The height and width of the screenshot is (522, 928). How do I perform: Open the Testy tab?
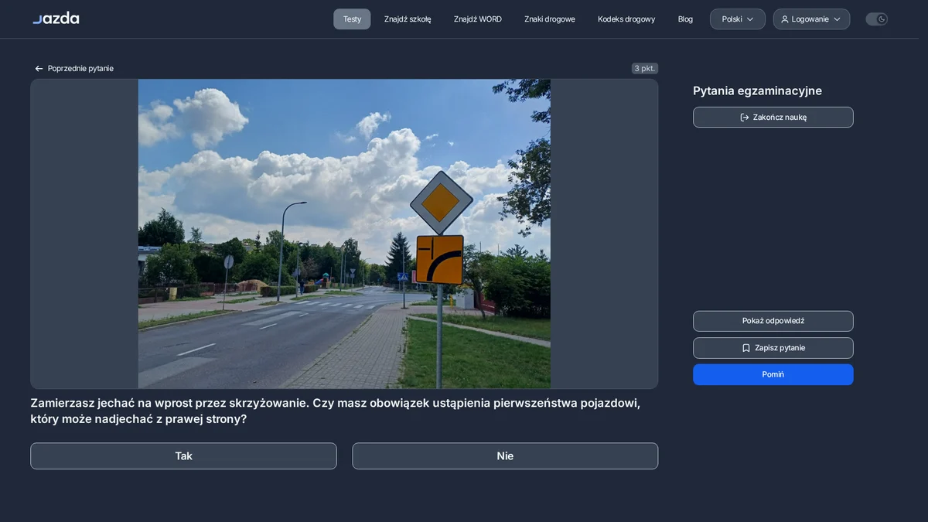tap(352, 19)
